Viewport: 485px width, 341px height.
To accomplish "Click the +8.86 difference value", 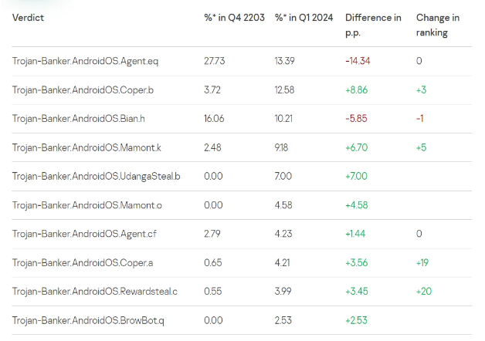I will 358,90.
